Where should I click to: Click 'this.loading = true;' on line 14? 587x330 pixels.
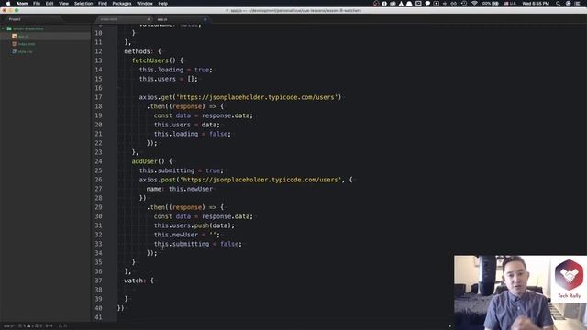click(175, 70)
